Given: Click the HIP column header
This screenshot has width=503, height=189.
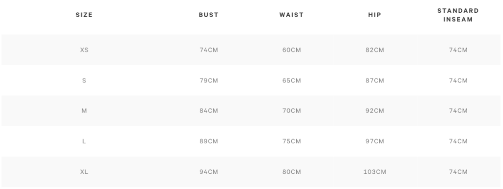Looking at the screenshot, I should 374,15.
